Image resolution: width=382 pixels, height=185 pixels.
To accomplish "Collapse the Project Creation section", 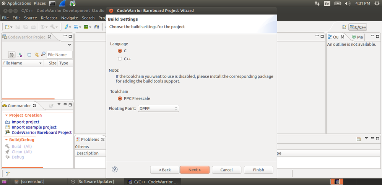I will pyautogui.click(x=7, y=115).
